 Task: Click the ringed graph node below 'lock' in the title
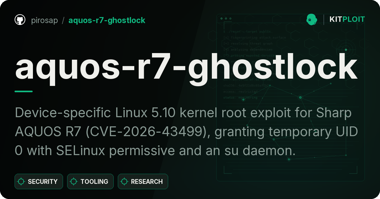pyautogui.click(x=300, y=97)
